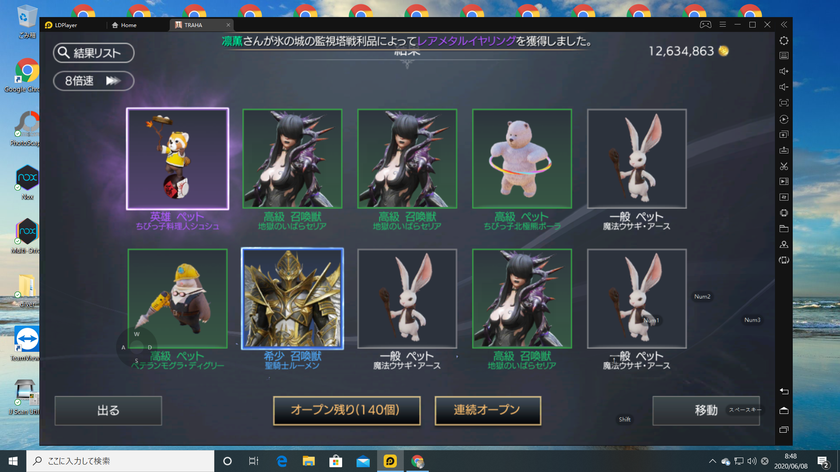Open Task View icon in taskbar
This screenshot has height=472, width=840.
point(254,461)
